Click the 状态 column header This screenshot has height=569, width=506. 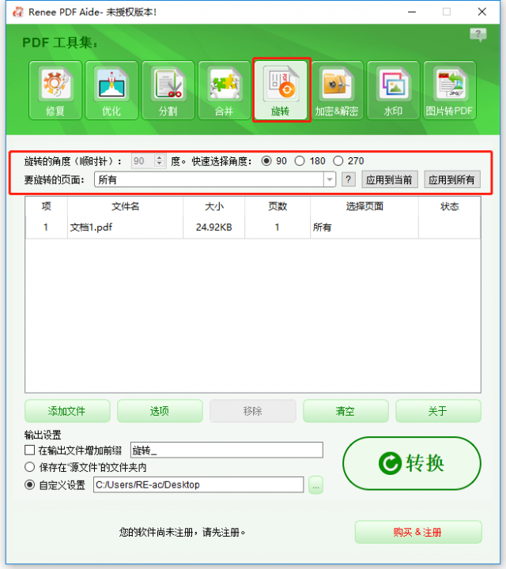(450, 206)
